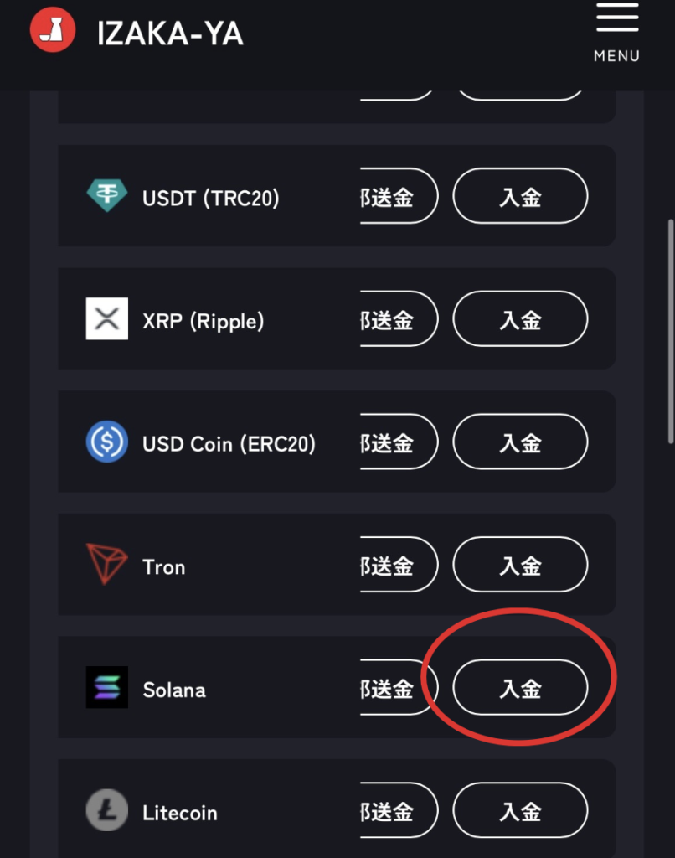This screenshot has height=858, width=675.
Task: Click the IZAKA-YA site title text
Action: (170, 34)
